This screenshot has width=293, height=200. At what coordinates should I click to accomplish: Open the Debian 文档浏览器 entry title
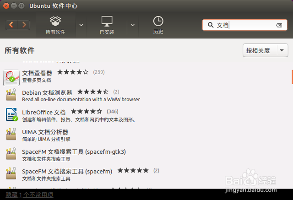47,92
